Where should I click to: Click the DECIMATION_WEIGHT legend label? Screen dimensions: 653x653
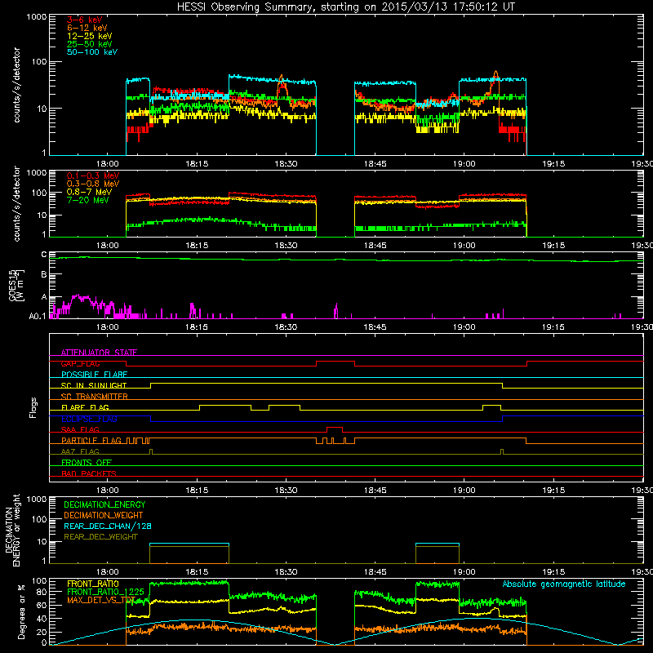[x=104, y=515]
